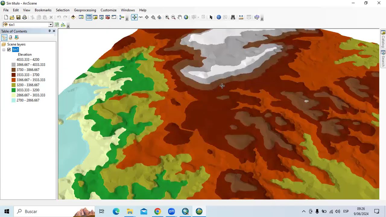
Task: Toggle the Table of Contents window button
Action: pyautogui.click(x=89, y=17)
